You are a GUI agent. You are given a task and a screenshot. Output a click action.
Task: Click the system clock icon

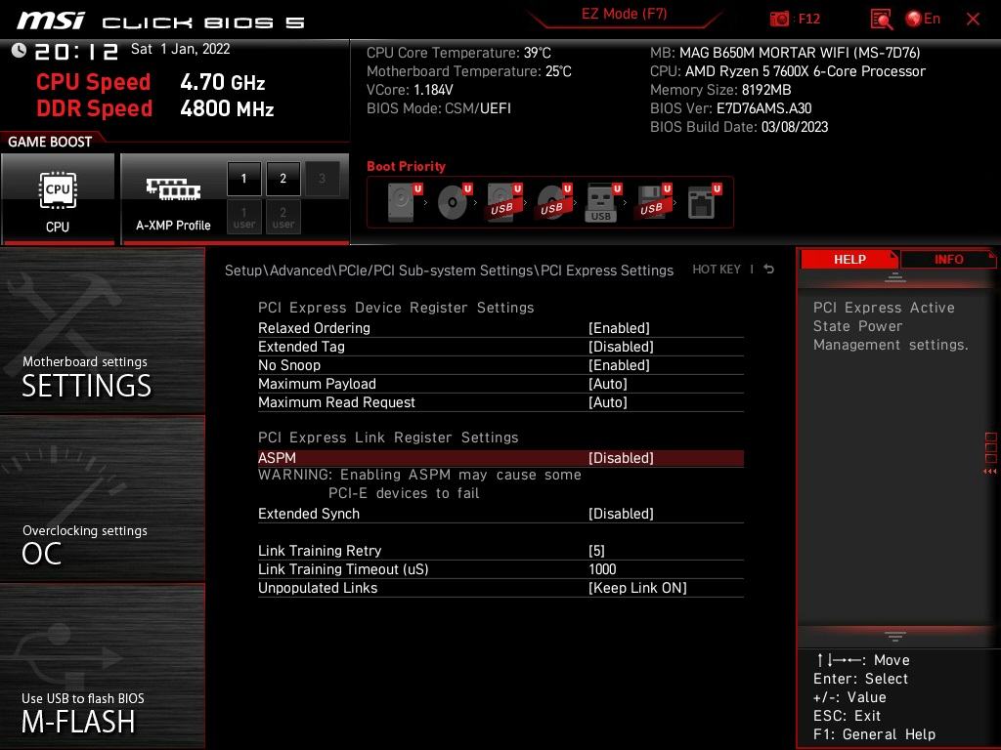click(x=19, y=50)
